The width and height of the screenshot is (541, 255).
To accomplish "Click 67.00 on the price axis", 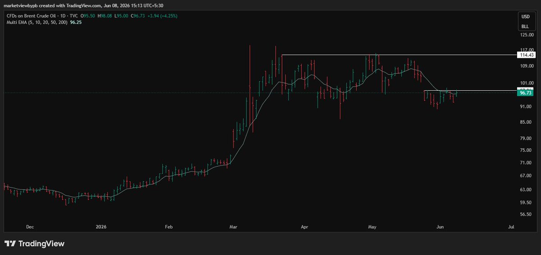I will coord(527,176).
